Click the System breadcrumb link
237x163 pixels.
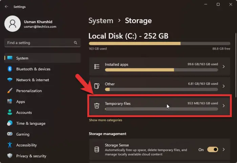(101, 21)
